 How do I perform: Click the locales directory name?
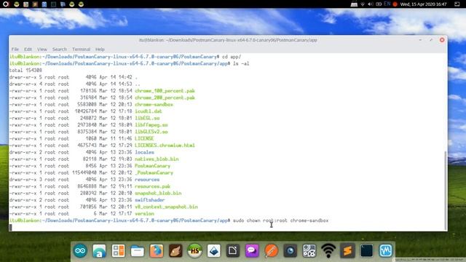pos(144,152)
